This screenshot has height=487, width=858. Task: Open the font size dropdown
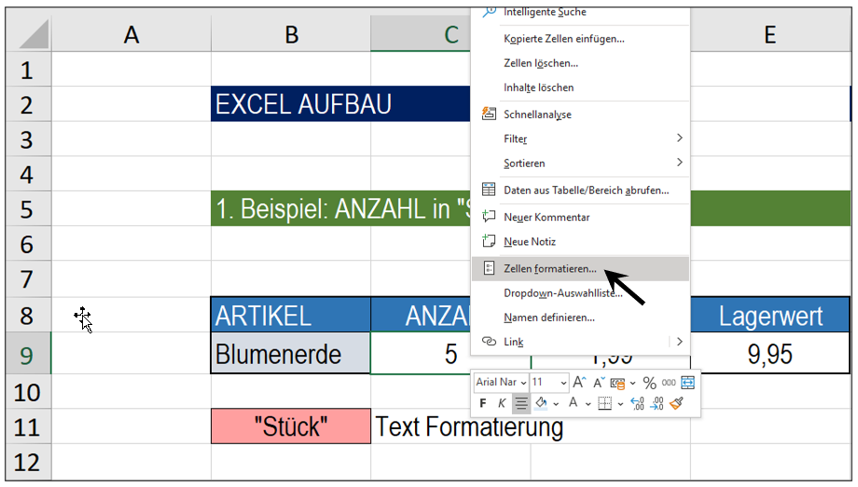(x=563, y=383)
